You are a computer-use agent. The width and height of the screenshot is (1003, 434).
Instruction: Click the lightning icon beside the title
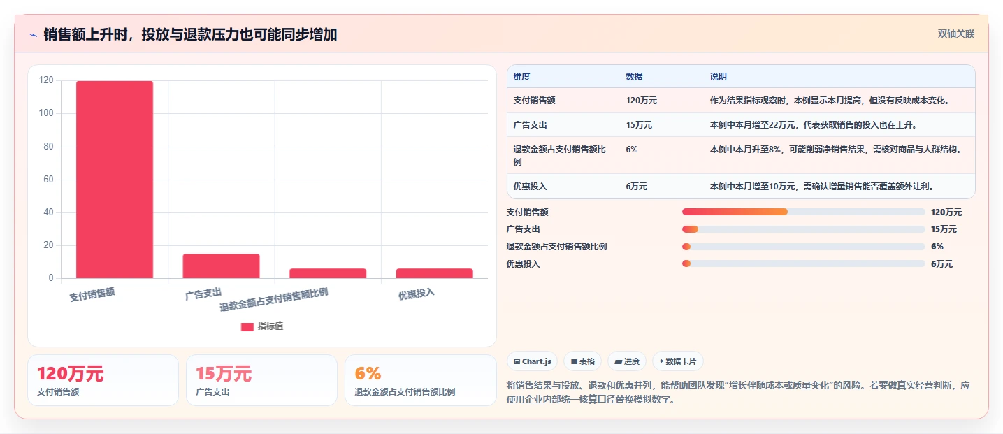pos(33,34)
